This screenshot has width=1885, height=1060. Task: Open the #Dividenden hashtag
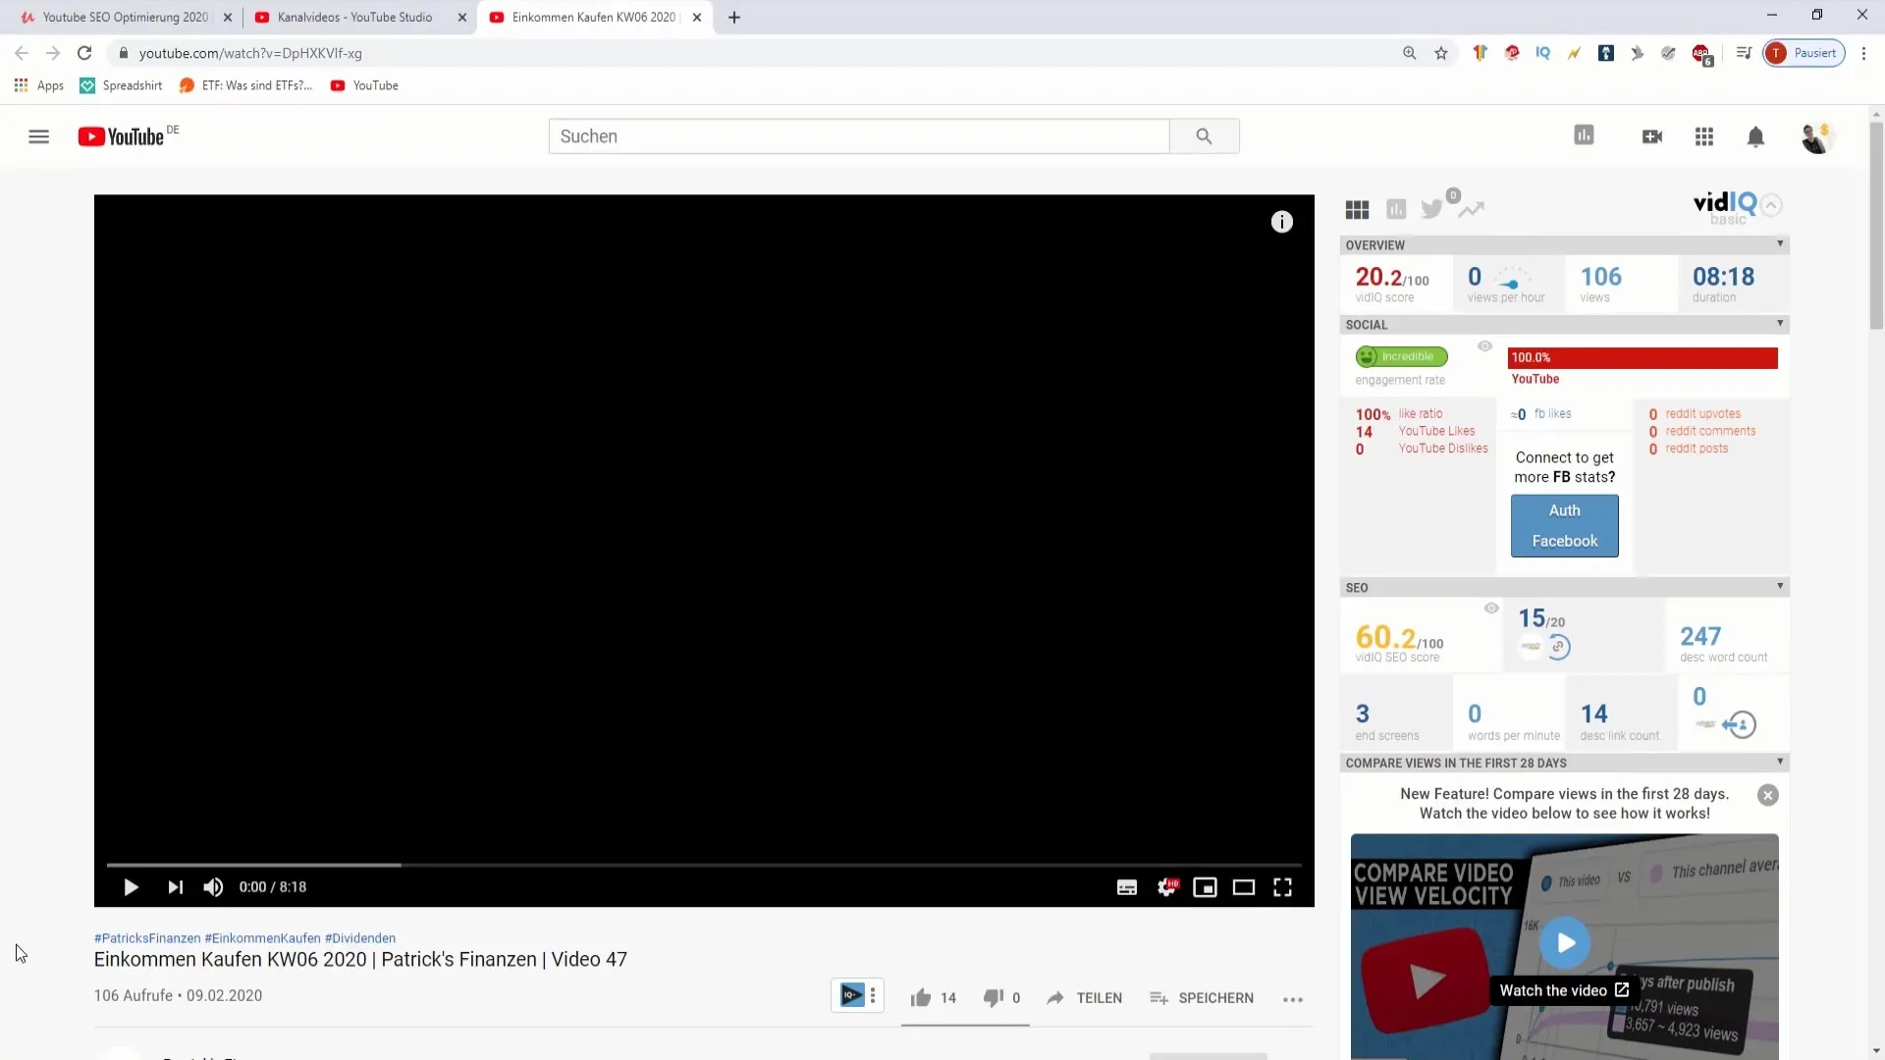click(360, 938)
